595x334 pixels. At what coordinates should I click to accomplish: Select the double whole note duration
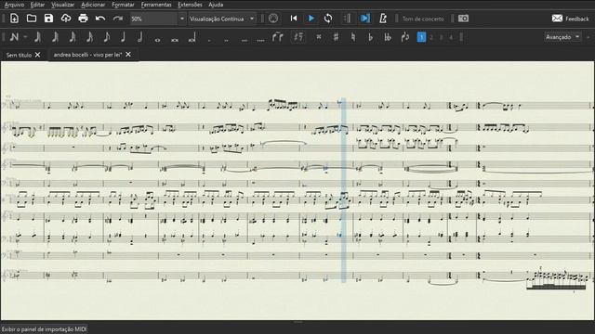click(175, 39)
